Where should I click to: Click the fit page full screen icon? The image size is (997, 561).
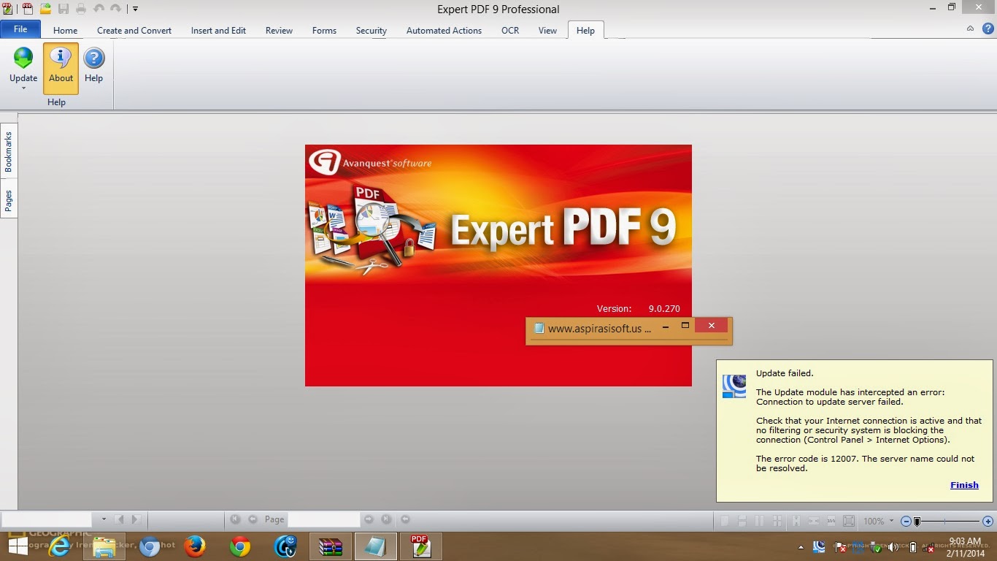click(x=849, y=521)
